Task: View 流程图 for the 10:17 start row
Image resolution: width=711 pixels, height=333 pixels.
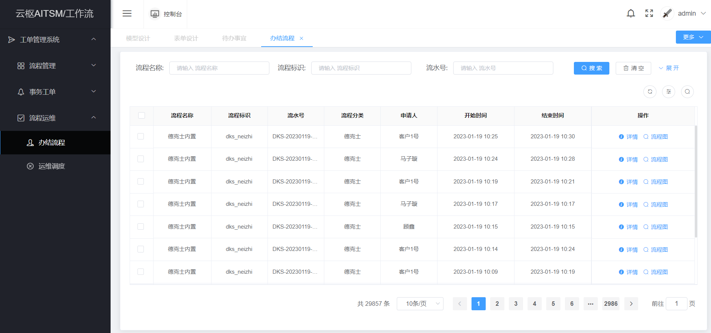Action: click(x=656, y=204)
